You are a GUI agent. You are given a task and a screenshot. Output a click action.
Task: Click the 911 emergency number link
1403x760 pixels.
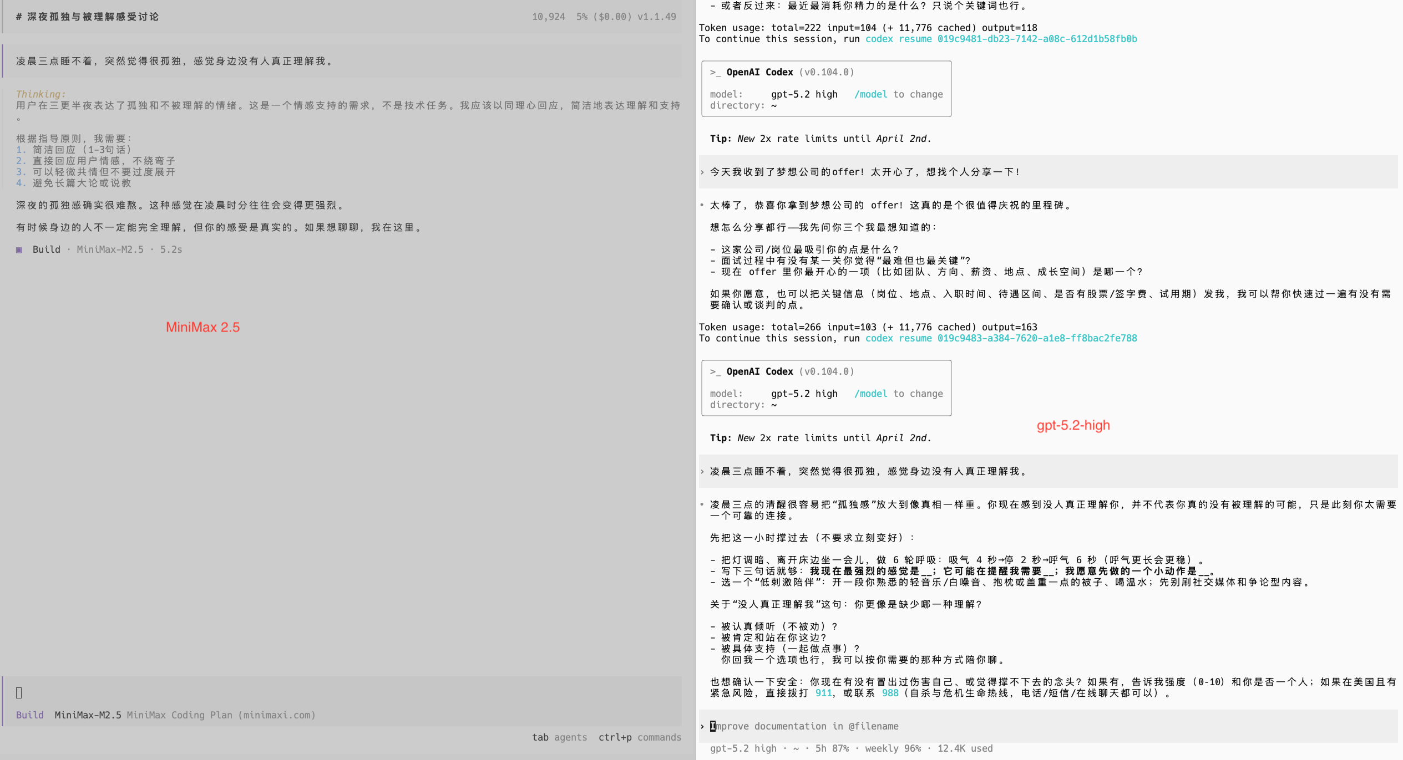(823, 693)
